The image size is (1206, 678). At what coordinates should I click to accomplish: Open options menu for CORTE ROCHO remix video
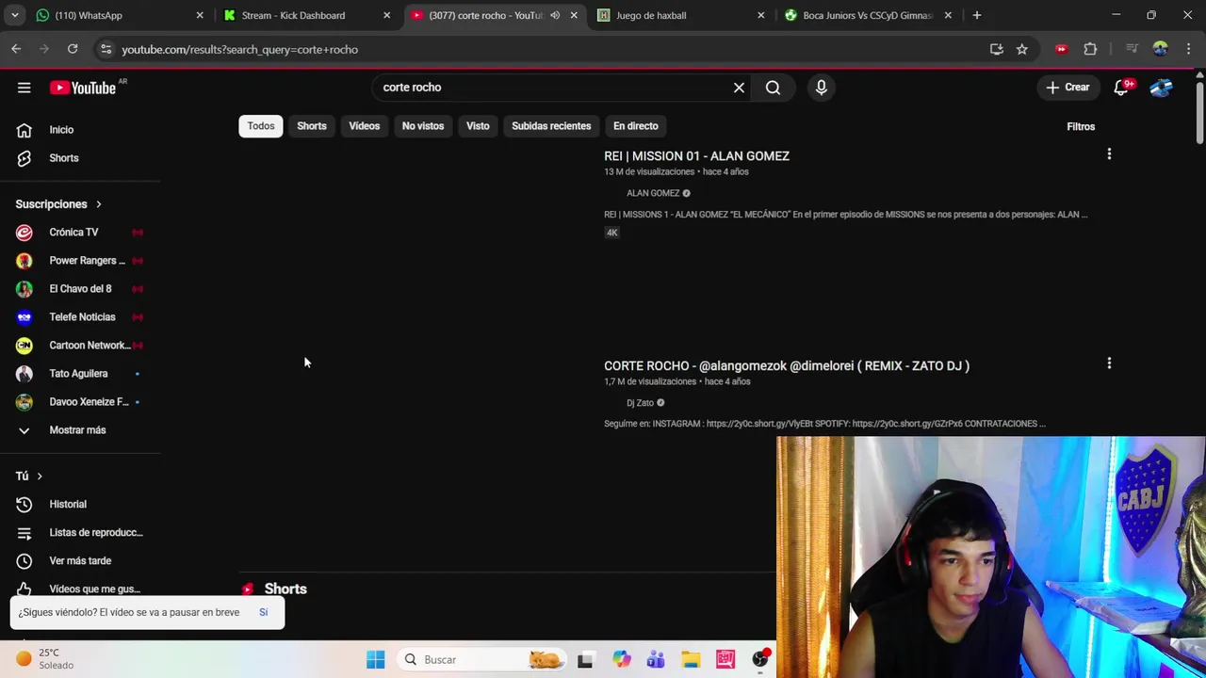tap(1109, 363)
